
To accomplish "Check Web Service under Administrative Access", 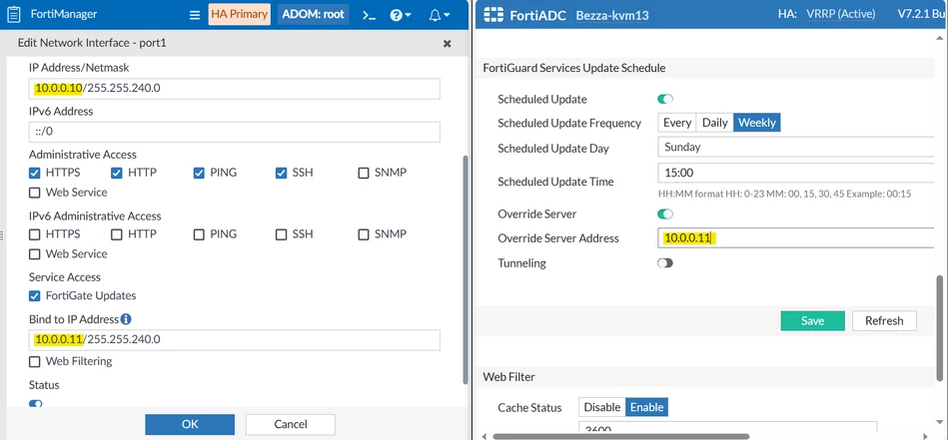I will pyautogui.click(x=35, y=193).
